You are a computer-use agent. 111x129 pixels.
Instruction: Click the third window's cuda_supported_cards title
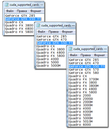pos(88,49)
